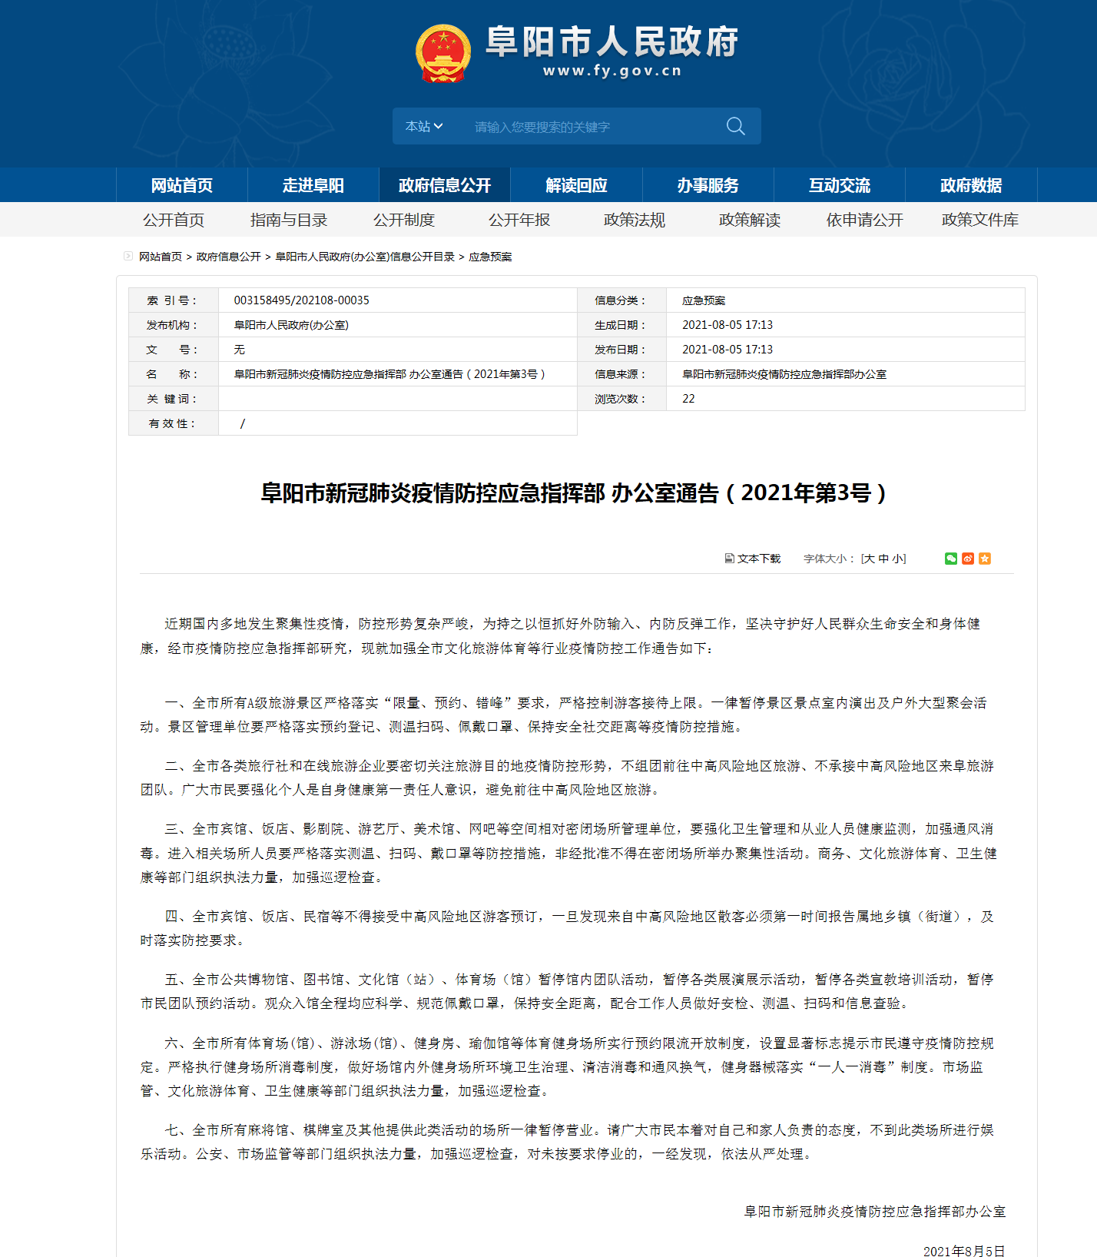Click the paragraph beginning 一、全市所有A级旅游景区

click(x=563, y=715)
